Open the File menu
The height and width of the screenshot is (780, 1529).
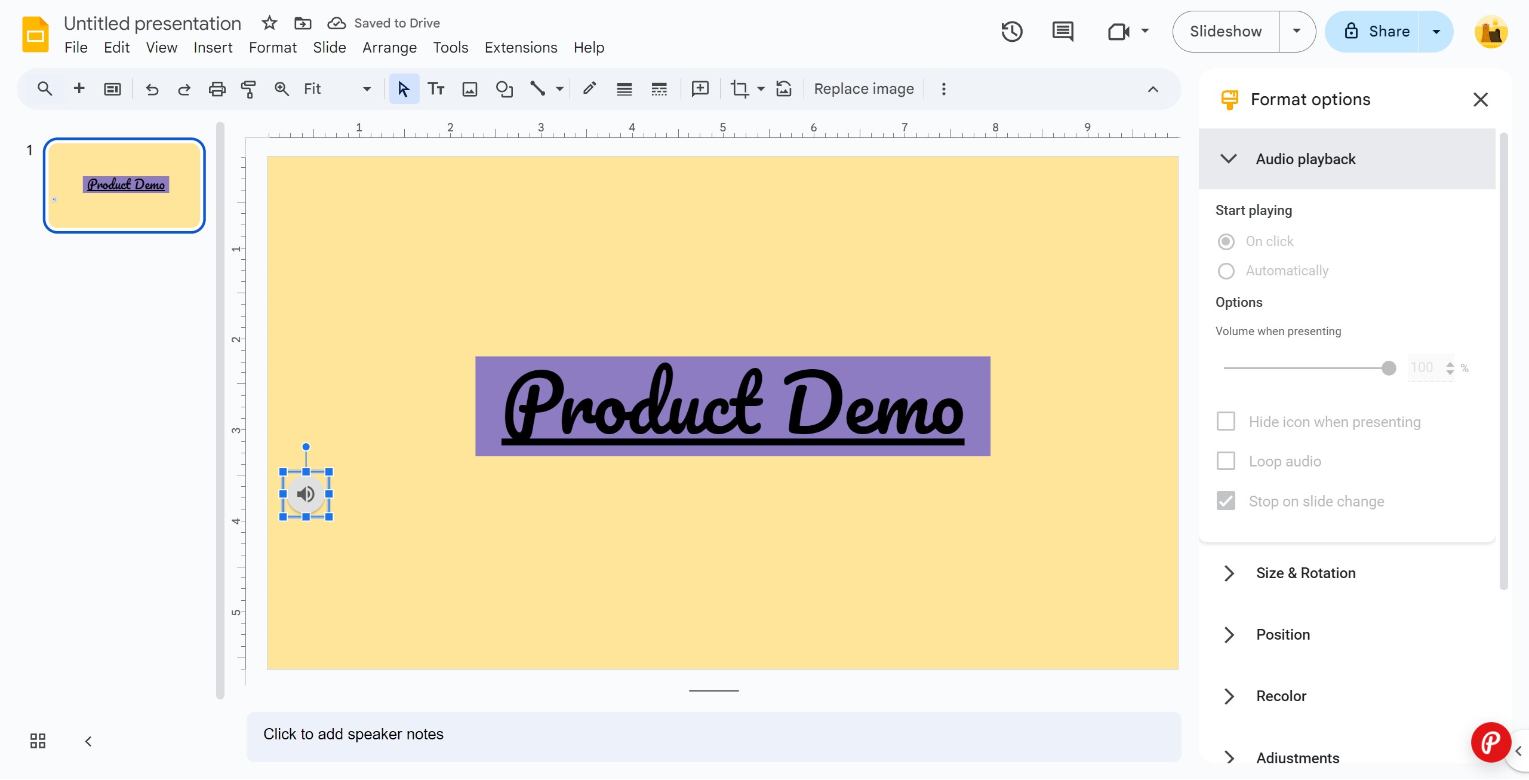click(76, 47)
